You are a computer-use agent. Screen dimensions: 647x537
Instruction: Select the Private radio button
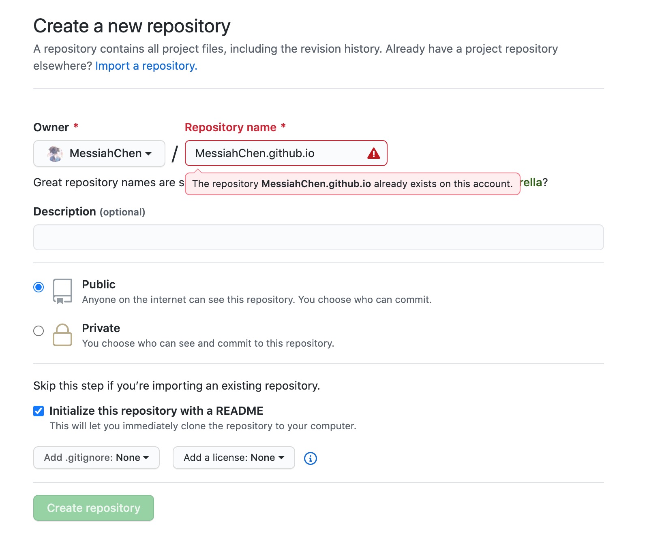[x=39, y=331]
